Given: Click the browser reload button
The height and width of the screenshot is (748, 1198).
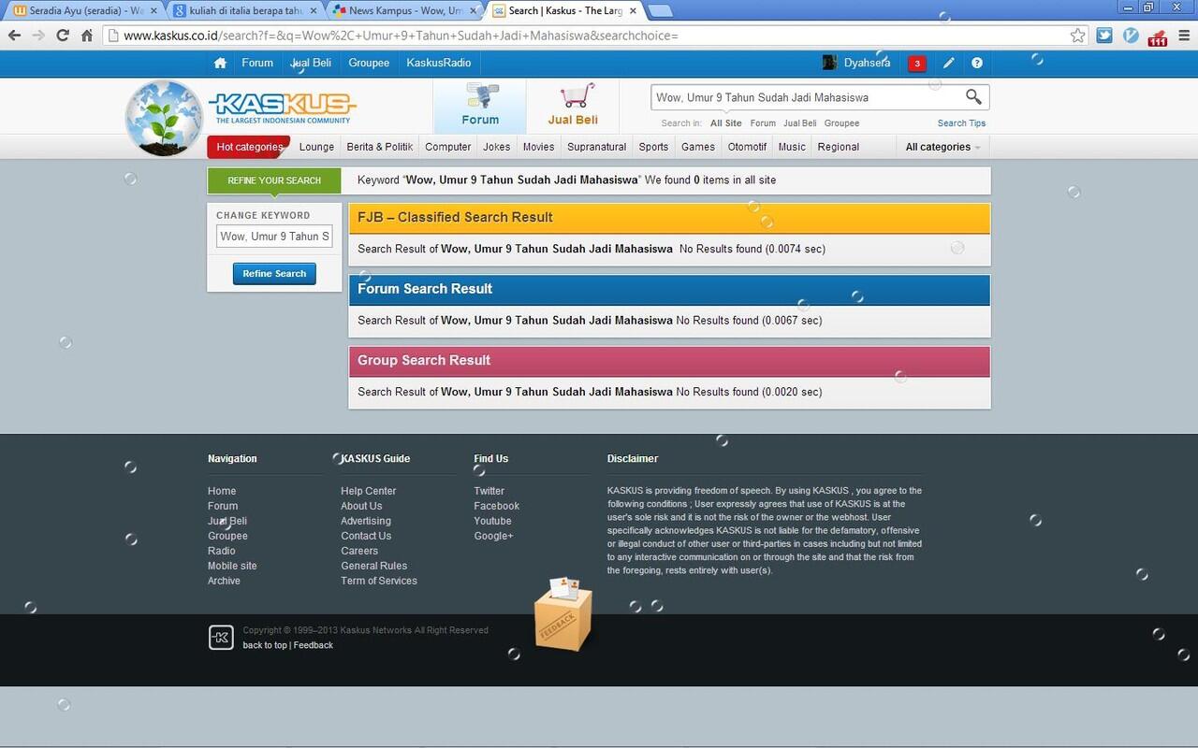Looking at the screenshot, I should pos(62,36).
